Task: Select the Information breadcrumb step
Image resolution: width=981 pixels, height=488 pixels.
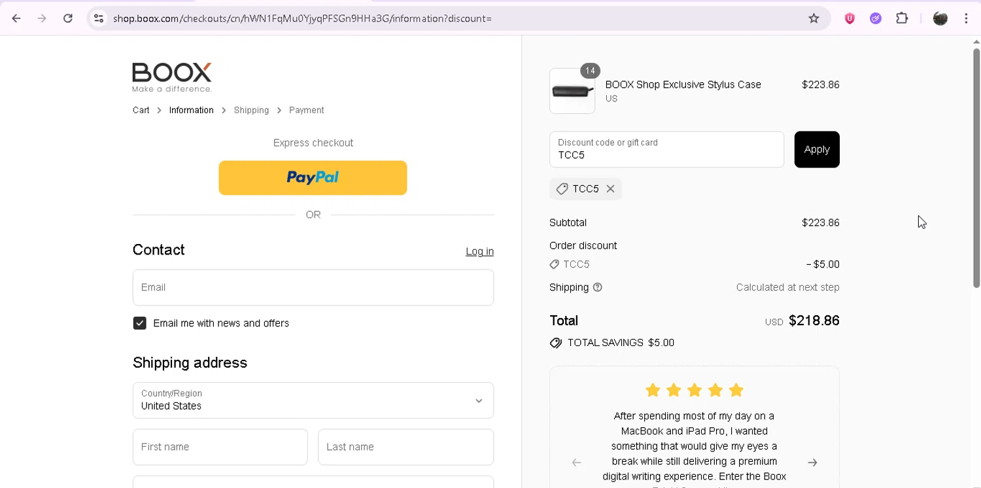Action: [191, 110]
